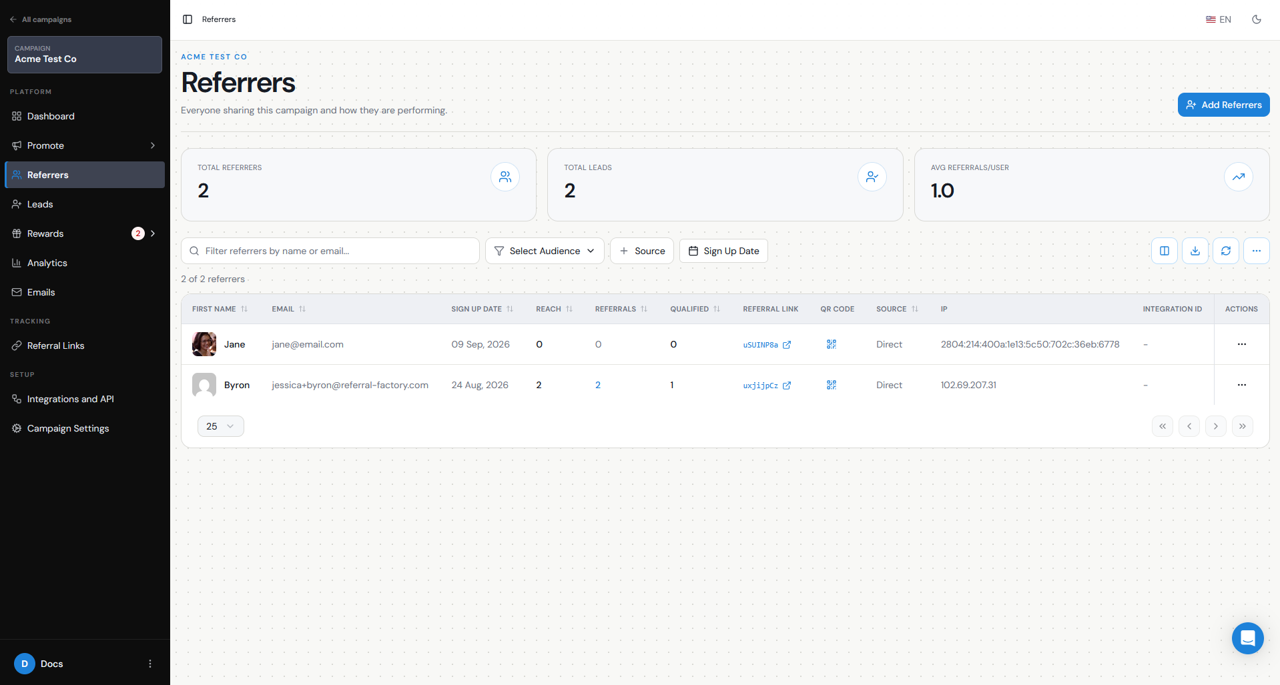
Task: Open the table more options icon
Action: 1257,251
